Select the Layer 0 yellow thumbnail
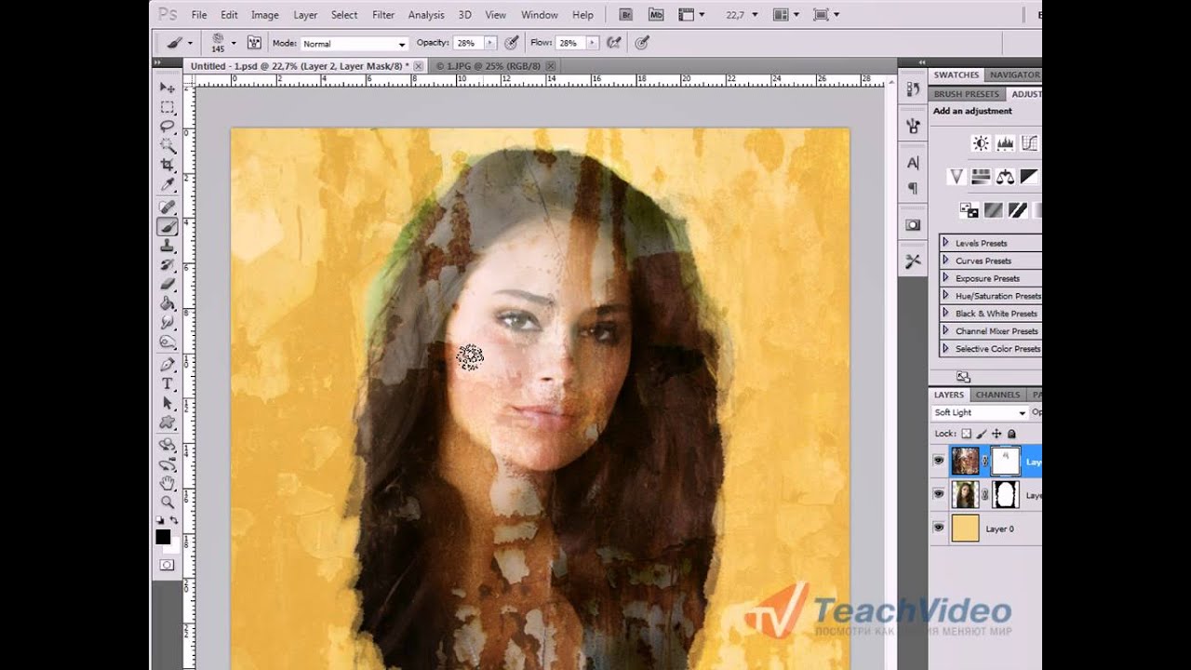The height and width of the screenshot is (670, 1191). point(965,528)
